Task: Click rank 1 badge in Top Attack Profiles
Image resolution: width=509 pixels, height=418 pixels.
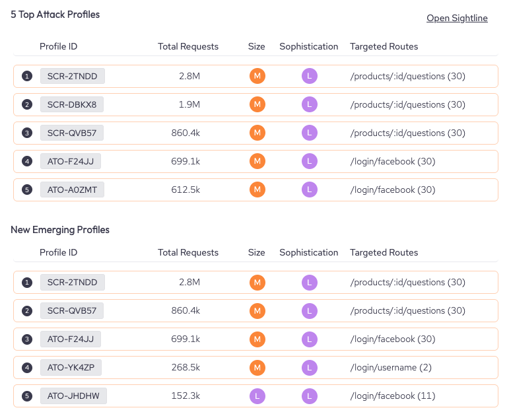Action: coord(26,76)
